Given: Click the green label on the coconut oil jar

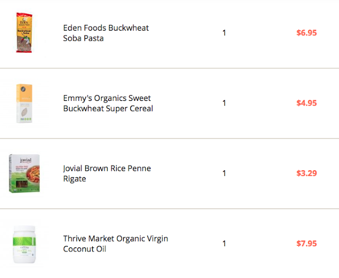Looking at the screenshot, I should click(x=24, y=242).
